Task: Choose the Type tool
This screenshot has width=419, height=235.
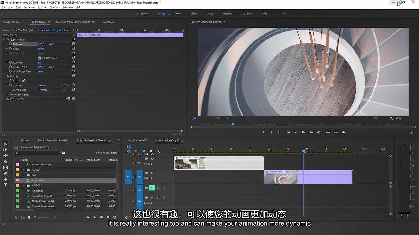Action: tap(5, 185)
